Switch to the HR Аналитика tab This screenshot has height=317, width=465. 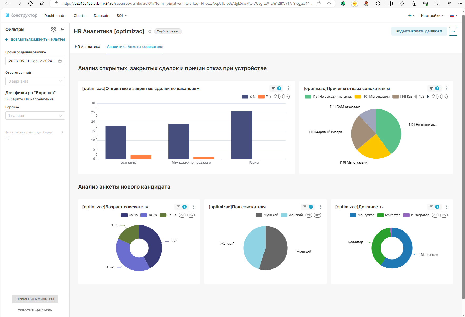(87, 47)
